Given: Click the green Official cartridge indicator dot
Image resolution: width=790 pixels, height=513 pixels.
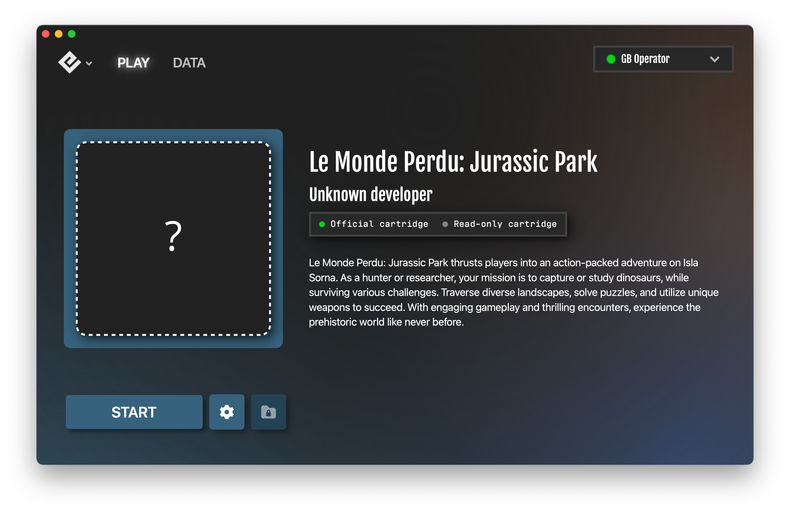Looking at the screenshot, I should [x=322, y=225].
